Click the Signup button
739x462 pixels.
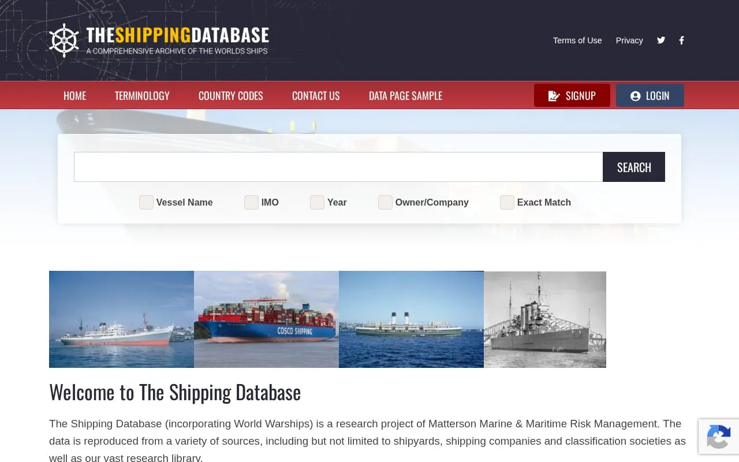click(572, 95)
